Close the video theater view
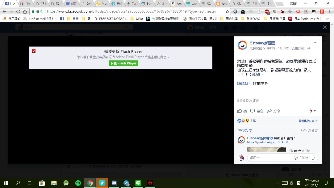The width and height of the screenshot is (334, 188). (x=325, y=27)
